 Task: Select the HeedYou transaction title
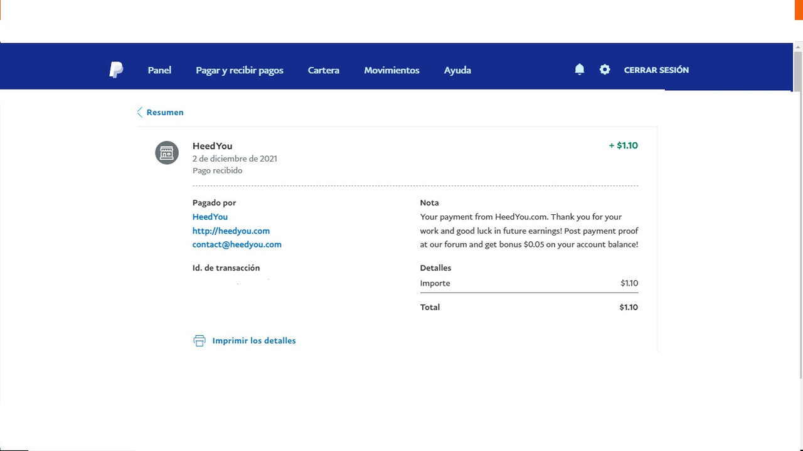point(212,146)
